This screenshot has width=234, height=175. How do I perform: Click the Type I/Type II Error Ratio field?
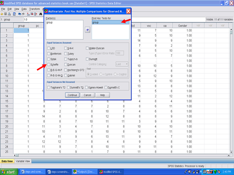tap(120, 53)
